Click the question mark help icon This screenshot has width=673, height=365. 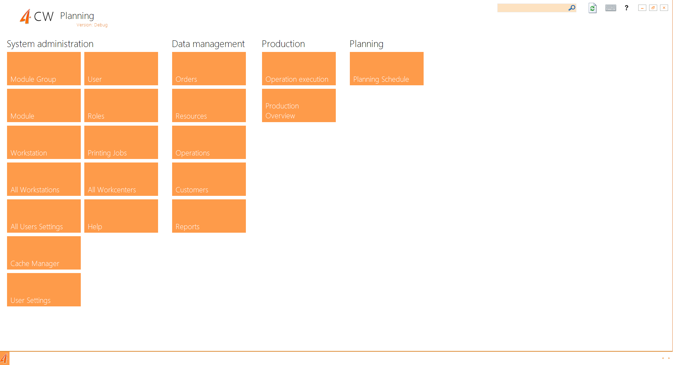[626, 8]
